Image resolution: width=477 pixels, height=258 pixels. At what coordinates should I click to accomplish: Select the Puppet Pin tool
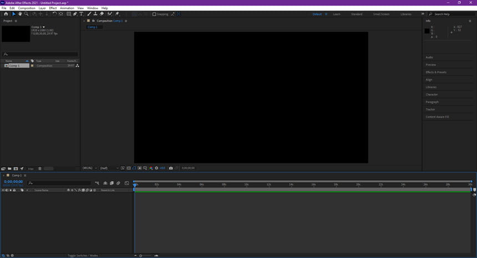point(117,14)
